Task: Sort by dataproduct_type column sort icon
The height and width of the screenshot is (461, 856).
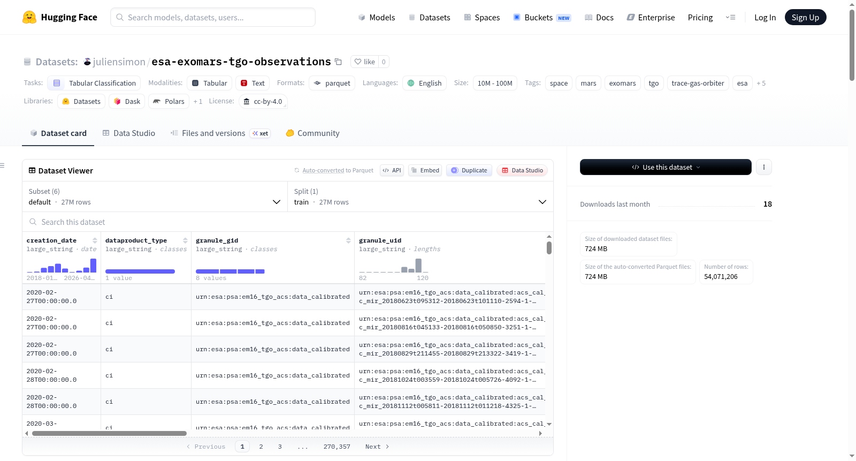Action: (x=185, y=240)
